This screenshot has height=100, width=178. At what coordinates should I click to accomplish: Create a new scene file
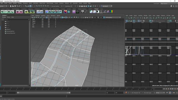(11, 6)
